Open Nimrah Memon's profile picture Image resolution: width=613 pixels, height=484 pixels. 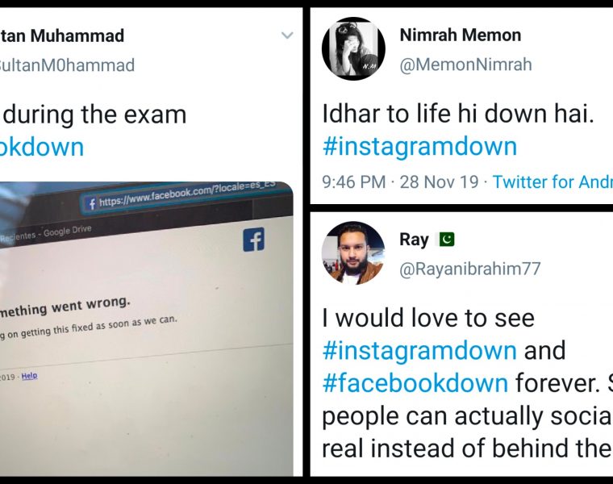[x=353, y=48]
